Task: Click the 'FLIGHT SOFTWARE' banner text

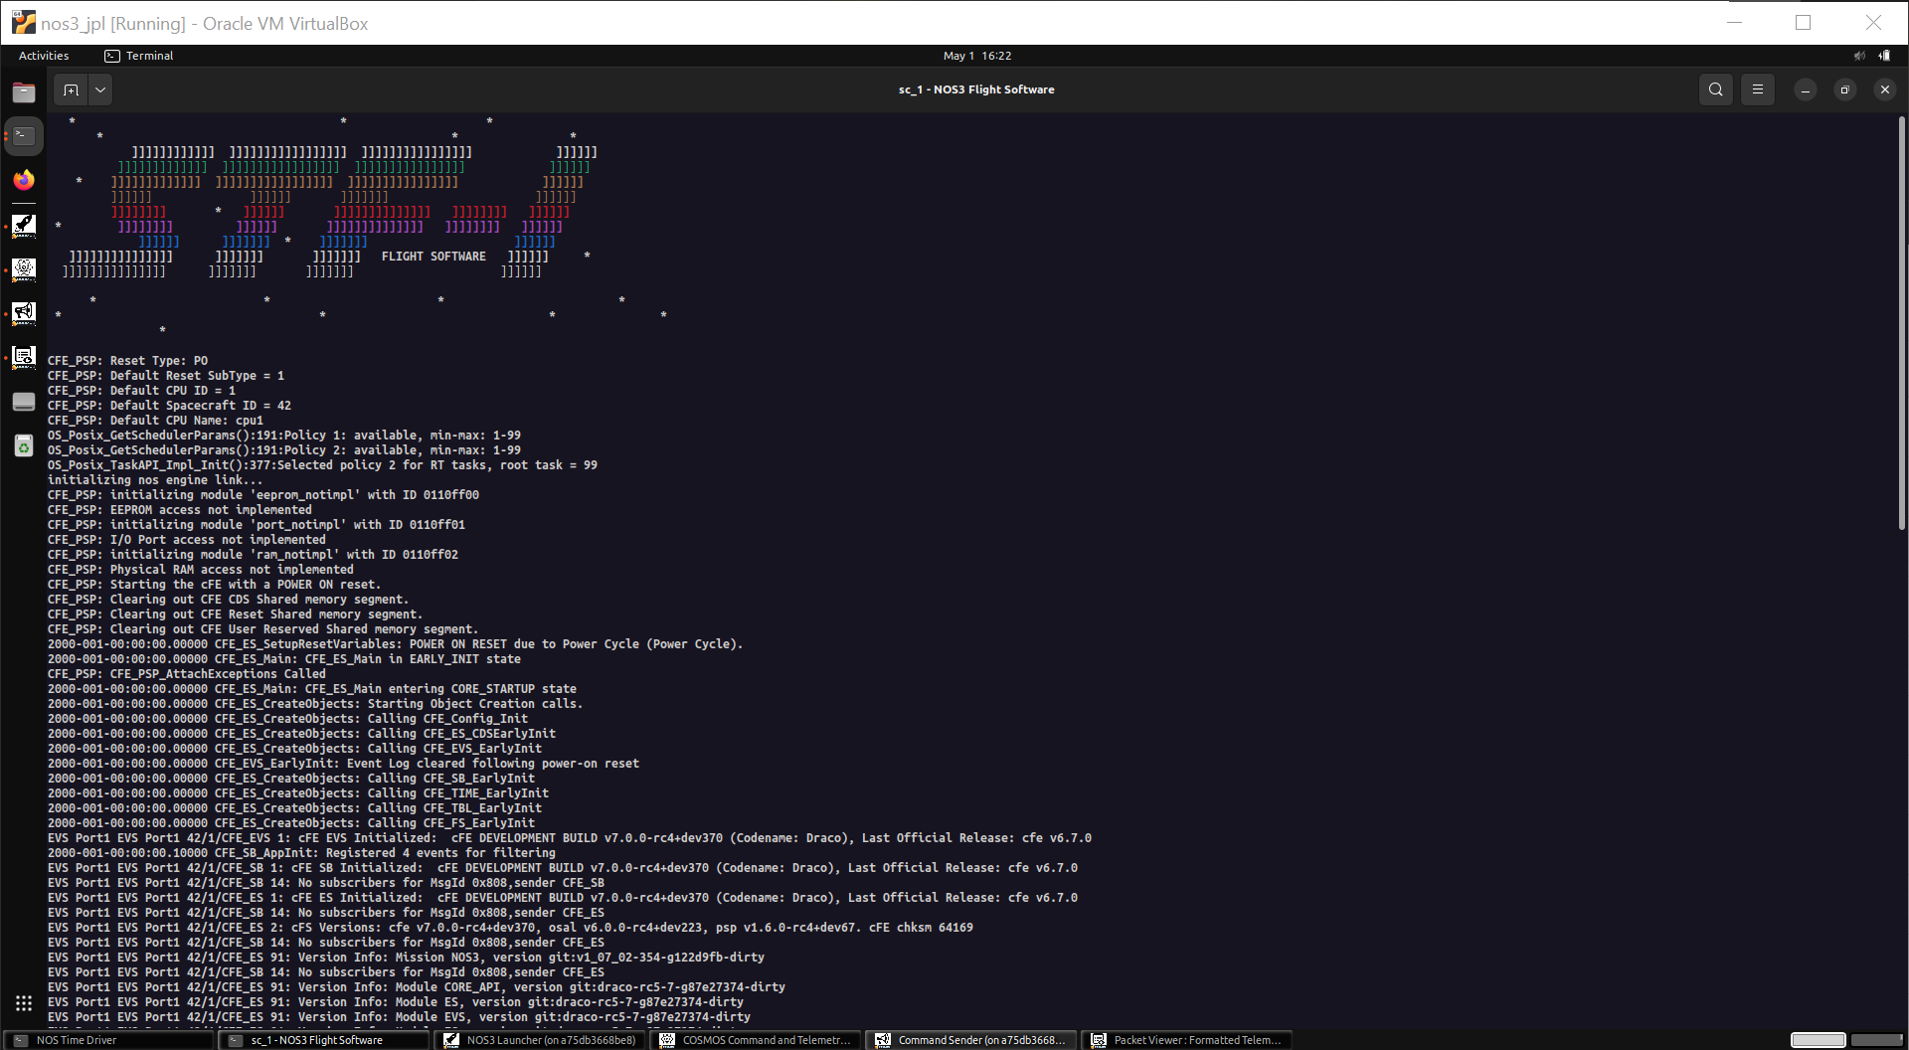Action: [434, 257]
